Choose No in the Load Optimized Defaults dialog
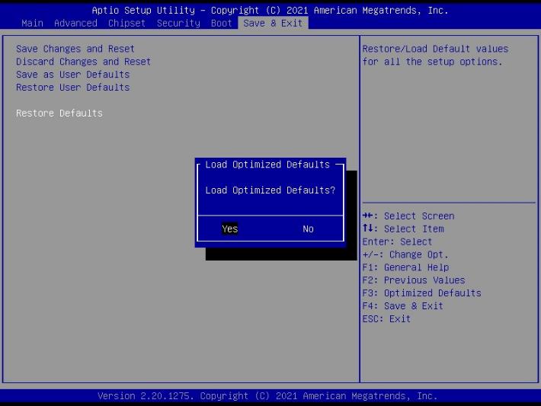The width and height of the screenshot is (541, 406). click(308, 229)
